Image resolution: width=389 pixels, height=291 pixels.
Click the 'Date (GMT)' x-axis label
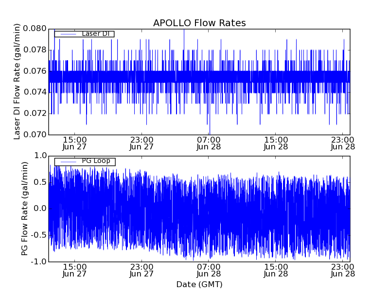click(199, 285)
